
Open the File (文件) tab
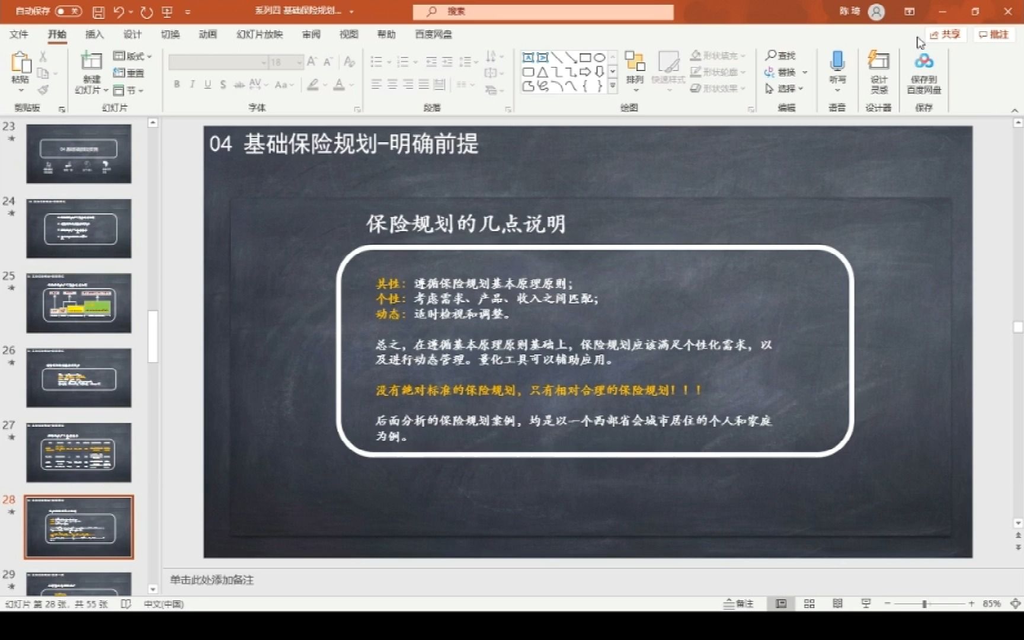tap(19, 34)
